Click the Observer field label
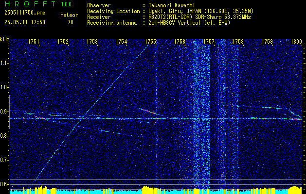This screenshot has height=194, width=306. point(99,5)
